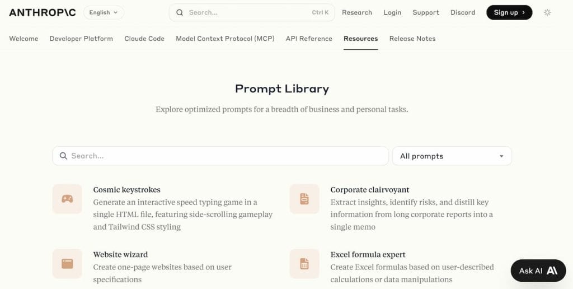Open the Discord link in the header
Screen dimensions: 573x289
[x=463, y=12]
